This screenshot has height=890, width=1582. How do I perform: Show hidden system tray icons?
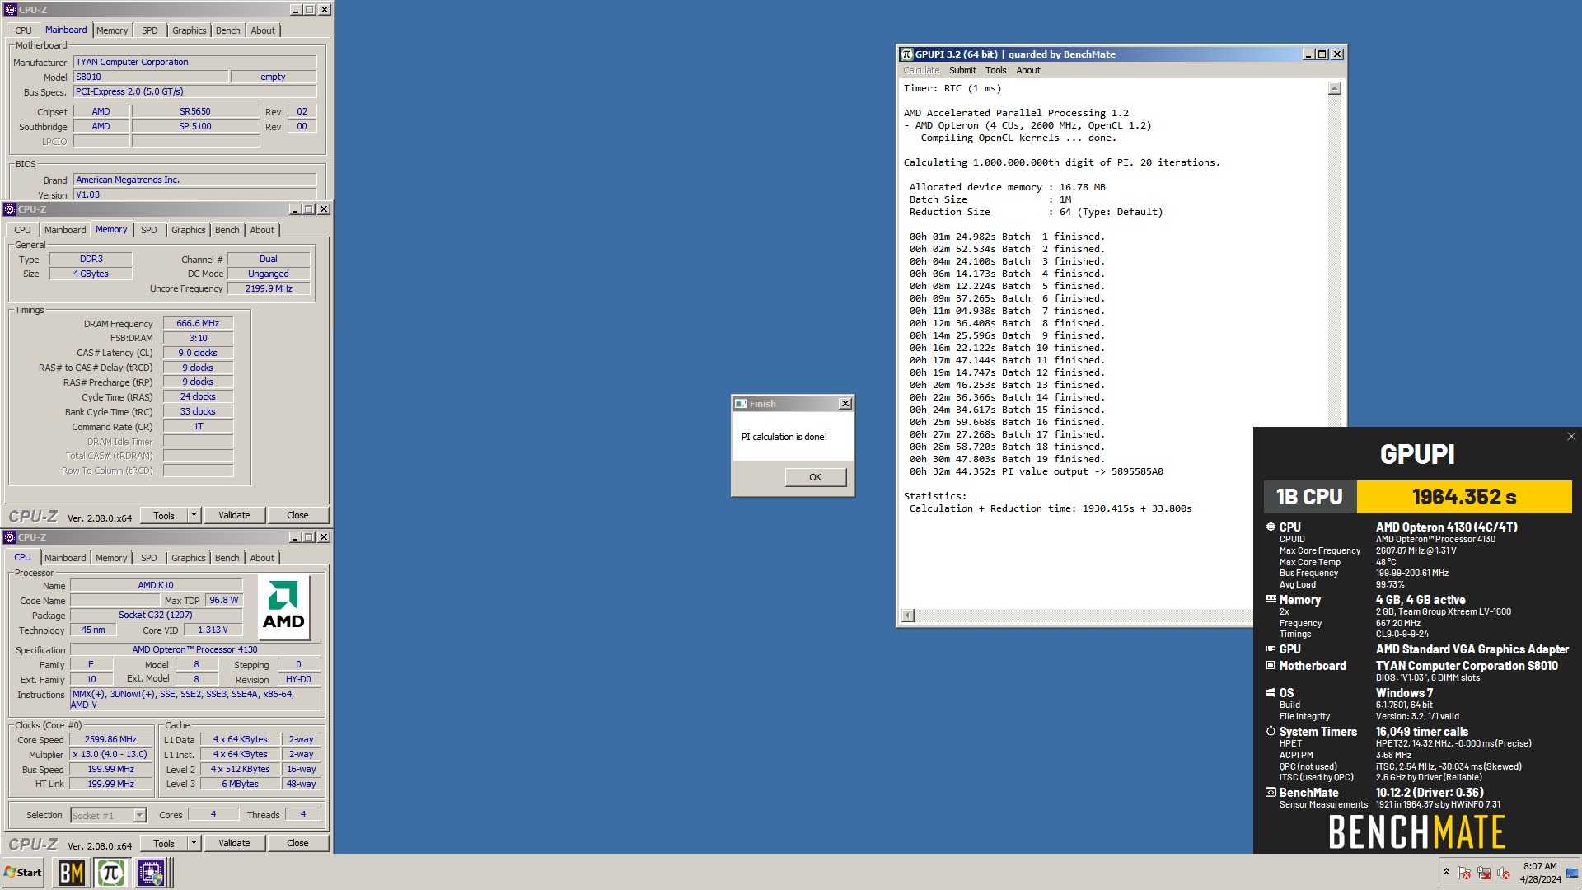coord(1446,872)
